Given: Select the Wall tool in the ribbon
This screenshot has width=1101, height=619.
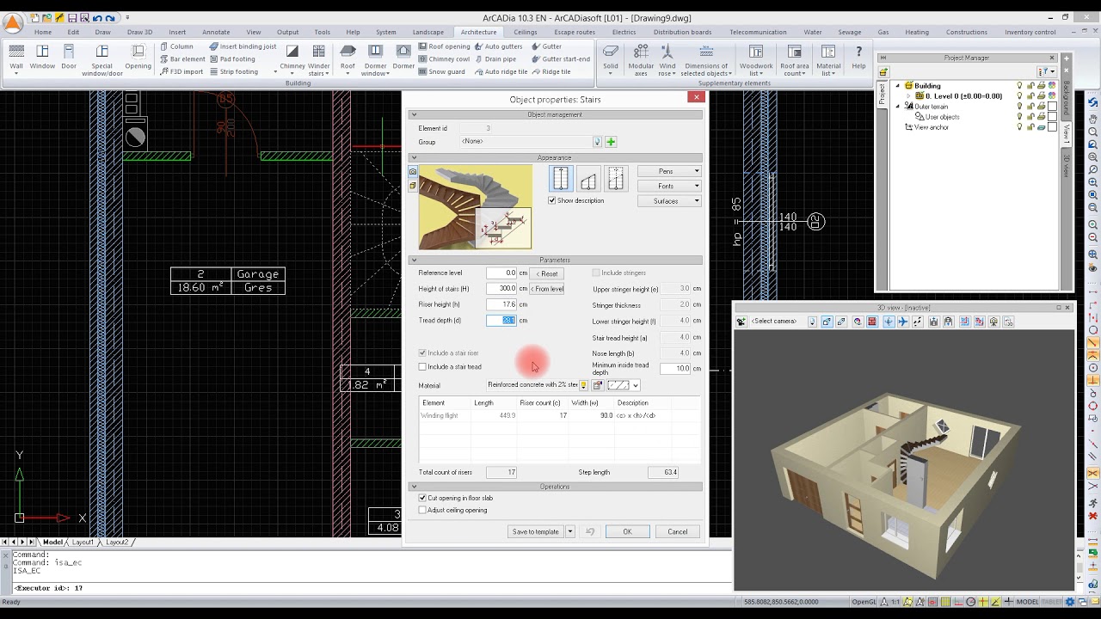Looking at the screenshot, I should click(16, 58).
